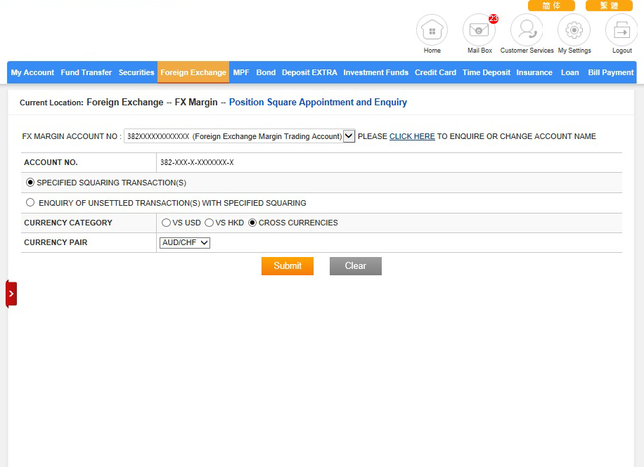
Task: Go to the Time Deposit menu
Action: tap(486, 72)
